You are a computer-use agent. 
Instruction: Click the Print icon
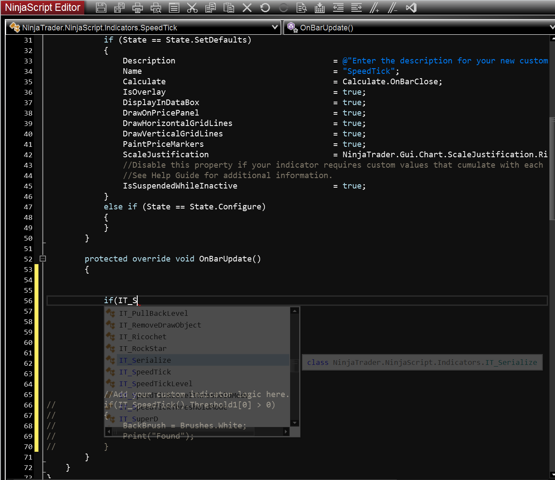(x=138, y=7)
